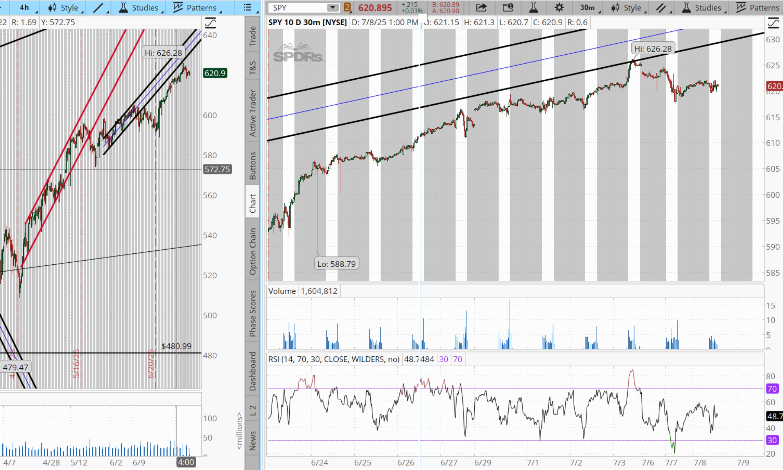Expand the SPY symbol dropdown arrow
The height and width of the screenshot is (470, 783).
coord(332,7)
